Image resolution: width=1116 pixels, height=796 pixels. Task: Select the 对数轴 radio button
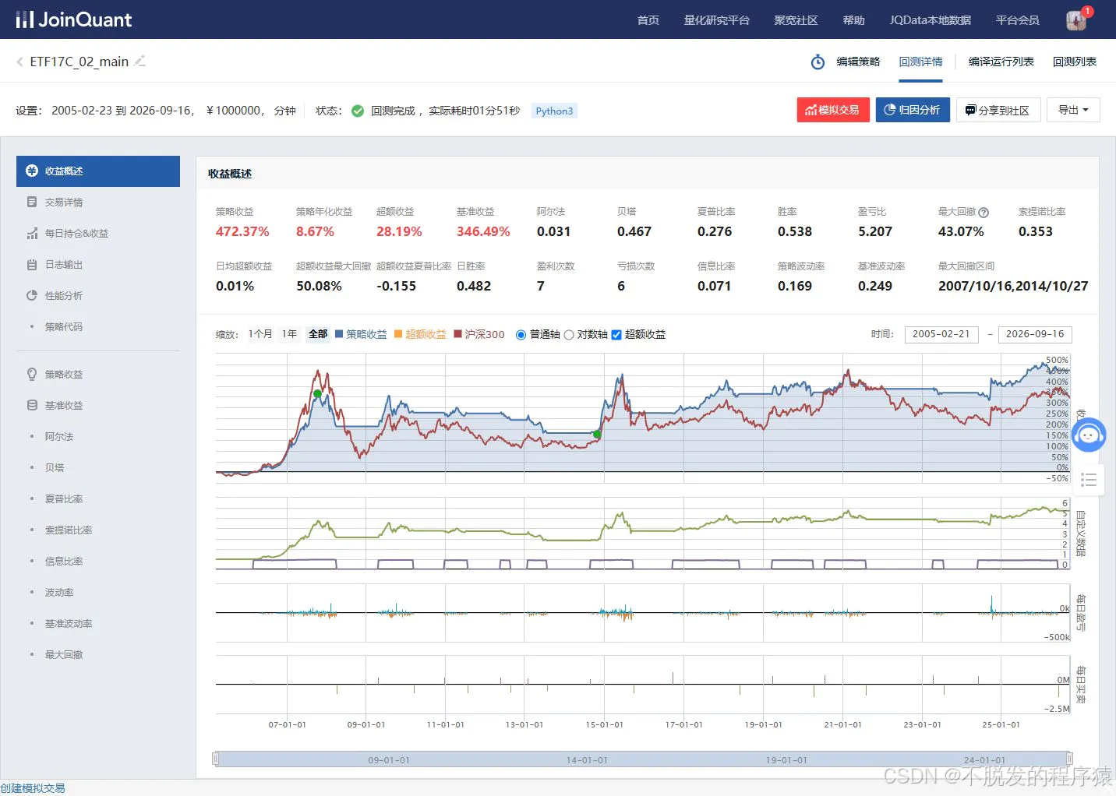[569, 335]
